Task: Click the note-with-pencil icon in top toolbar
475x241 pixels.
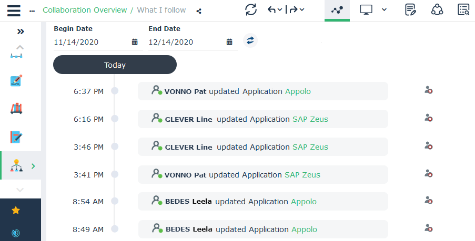Action: (x=411, y=9)
